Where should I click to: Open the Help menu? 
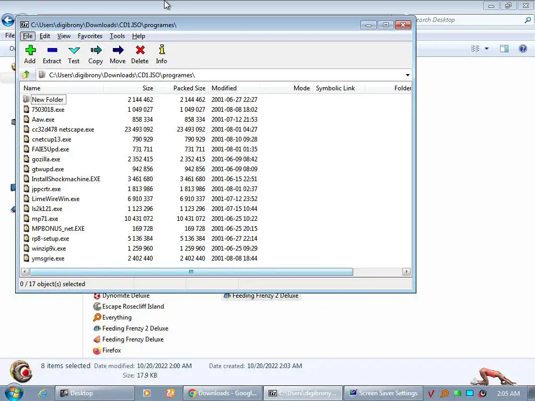click(x=138, y=36)
